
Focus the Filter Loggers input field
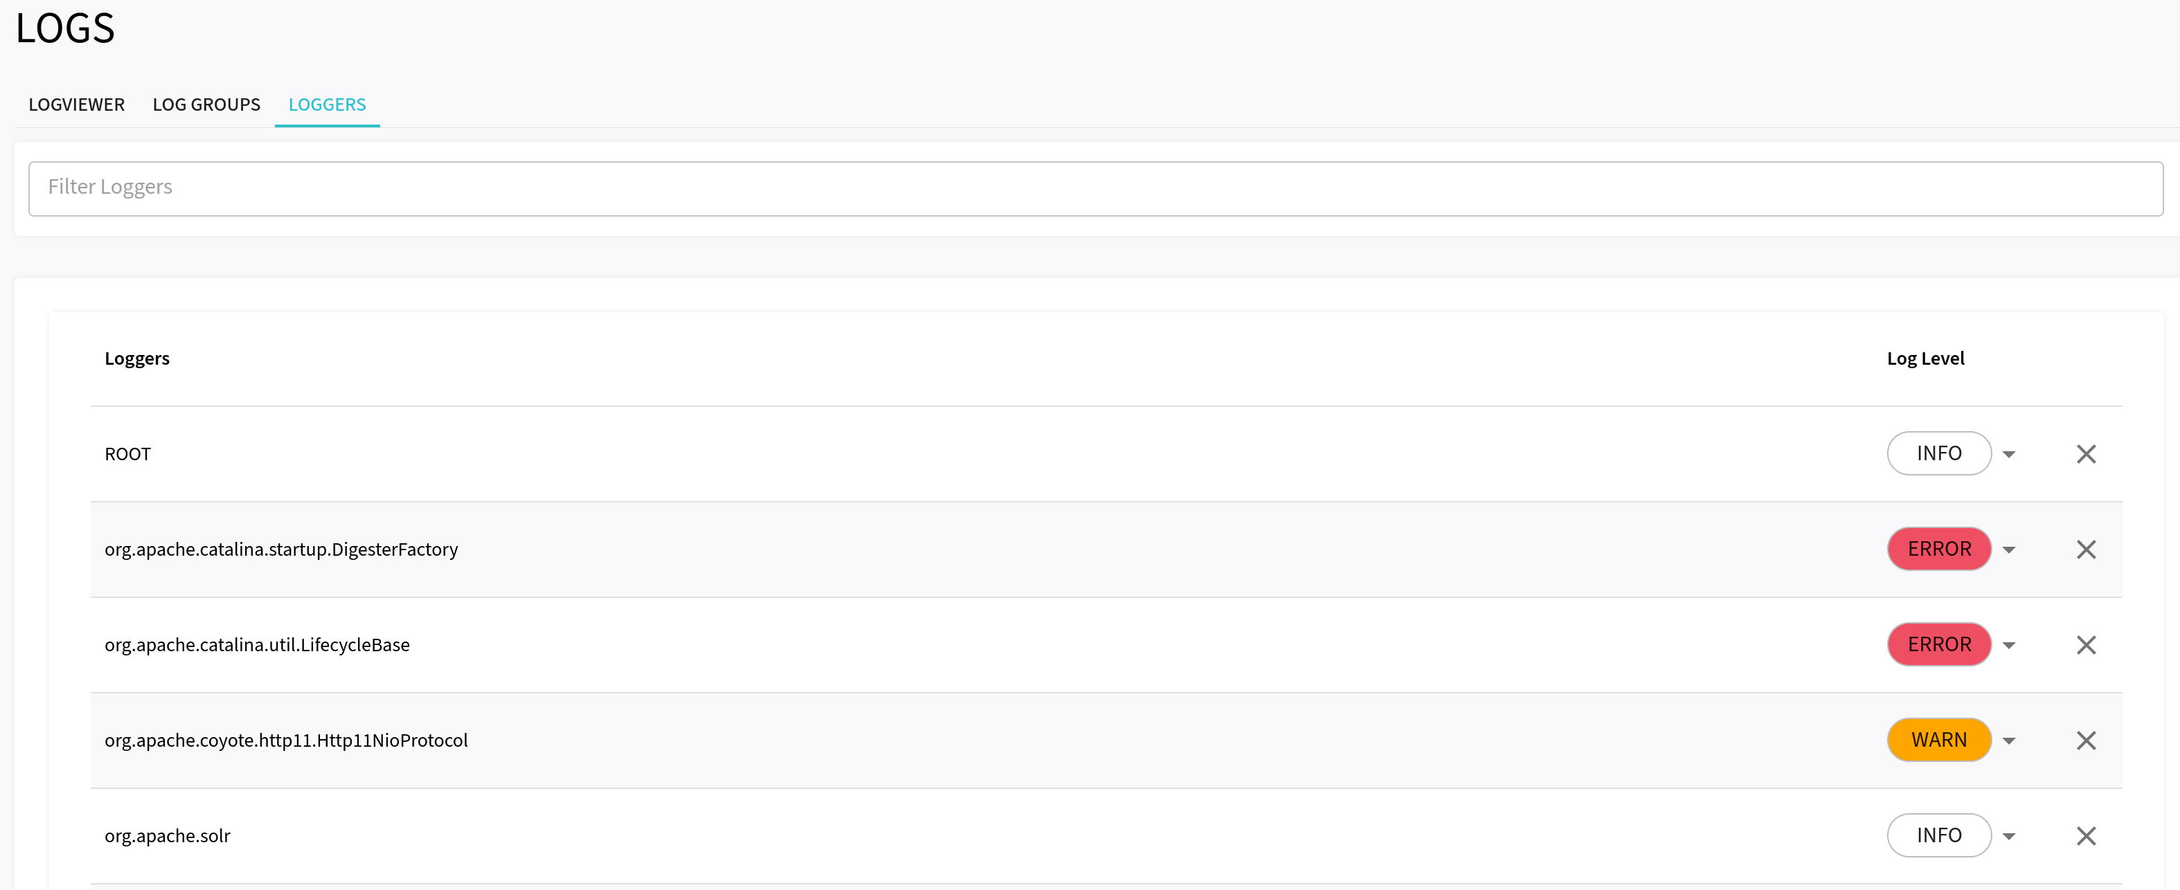click(1095, 188)
